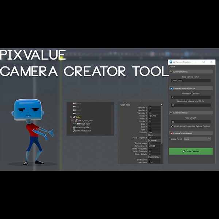This screenshot has width=219, height=219.
Task: Click the Scale Y value field
Action: (154, 127)
